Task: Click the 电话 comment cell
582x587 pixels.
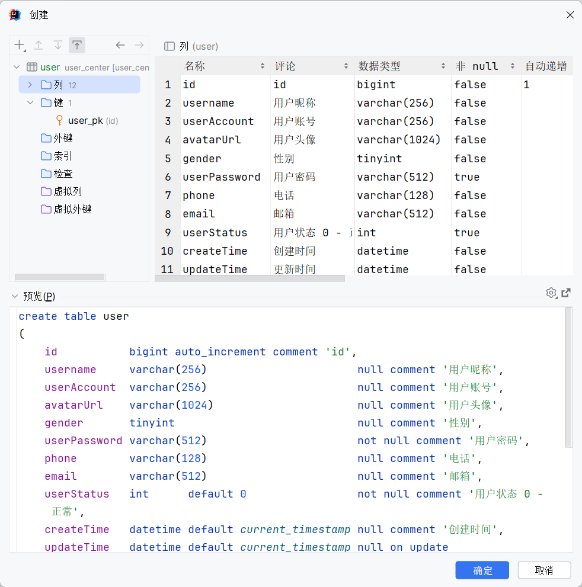Action: click(x=312, y=195)
